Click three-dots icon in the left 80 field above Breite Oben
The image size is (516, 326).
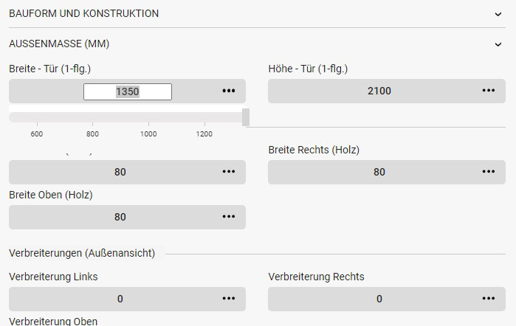(229, 172)
